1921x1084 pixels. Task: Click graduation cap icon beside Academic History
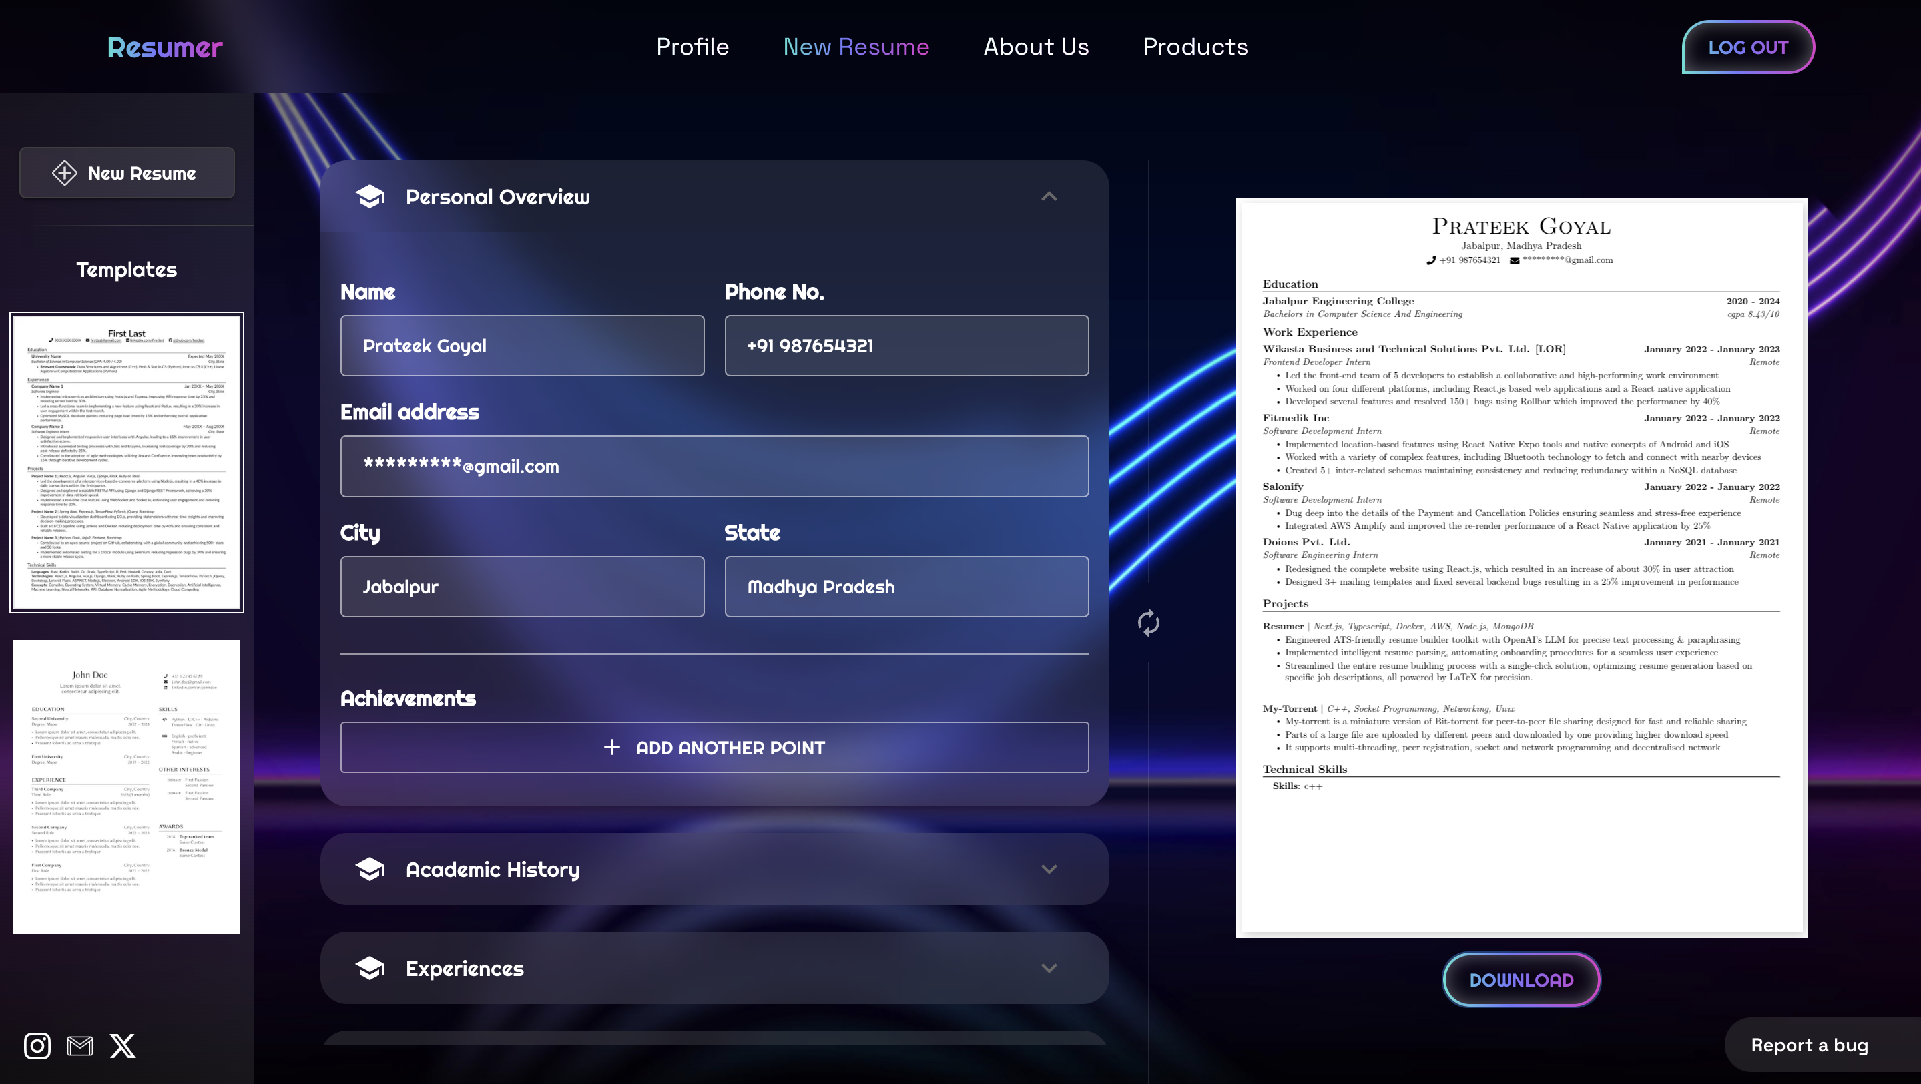[370, 869]
